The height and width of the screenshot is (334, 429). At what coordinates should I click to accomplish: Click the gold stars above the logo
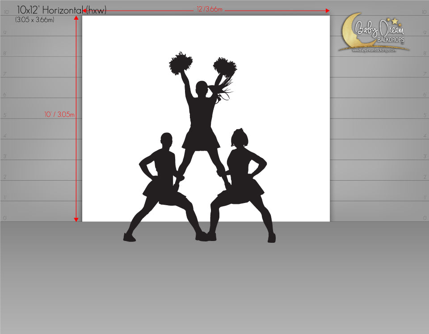point(393,21)
